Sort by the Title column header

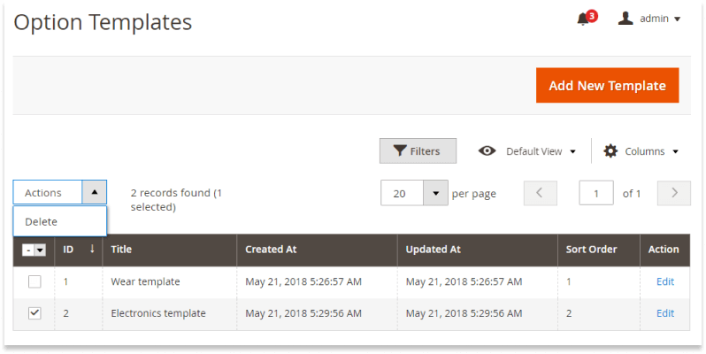point(121,250)
